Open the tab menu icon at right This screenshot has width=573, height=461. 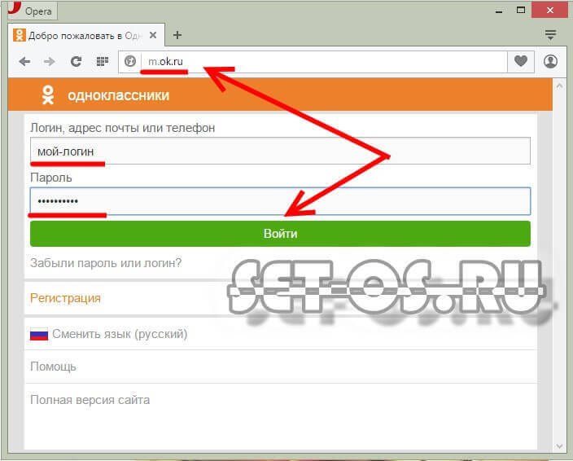click(x=550, y=35)
